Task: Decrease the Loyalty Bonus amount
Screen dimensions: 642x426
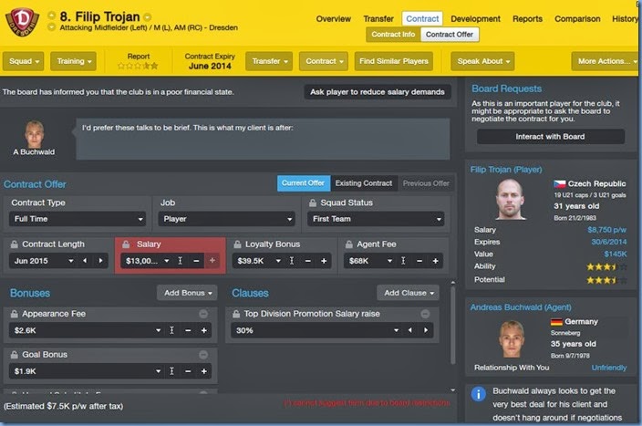Action: tap(308, 261)
